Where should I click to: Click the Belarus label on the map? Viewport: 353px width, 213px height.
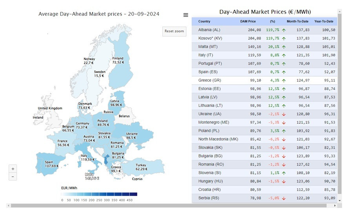click(124, 116)
